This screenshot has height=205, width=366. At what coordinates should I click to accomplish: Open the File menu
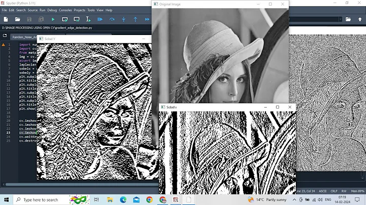point(4,10)
